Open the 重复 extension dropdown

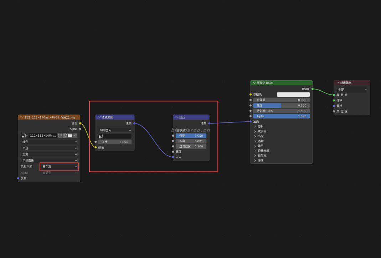coord(49,154)
